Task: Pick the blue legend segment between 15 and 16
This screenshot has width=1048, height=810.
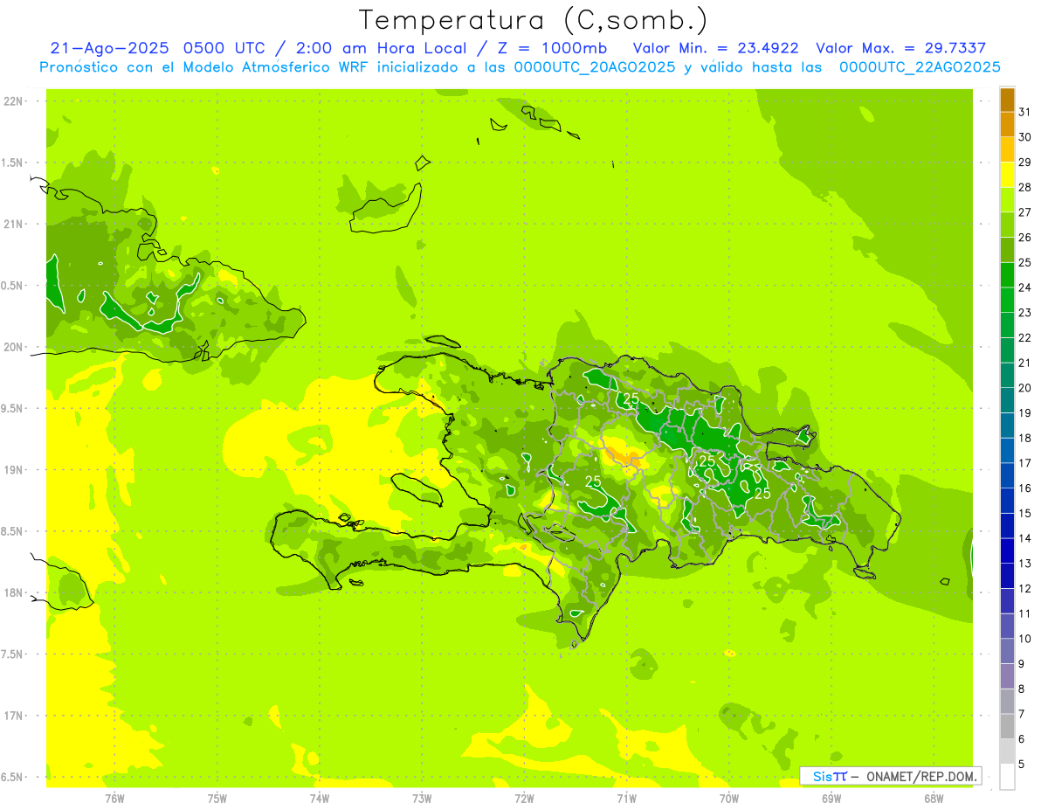Action: [x=1007, y=501]
